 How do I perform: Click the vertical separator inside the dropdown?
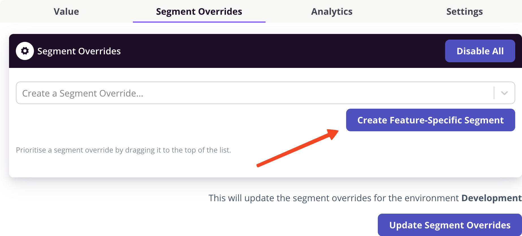[494, 93]
